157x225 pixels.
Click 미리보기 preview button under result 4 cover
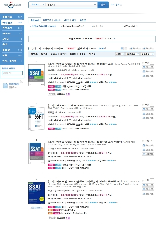point(36,208)
